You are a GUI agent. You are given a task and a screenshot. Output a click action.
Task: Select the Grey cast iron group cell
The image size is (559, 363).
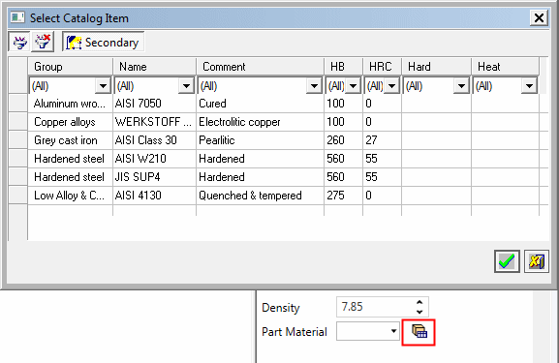tap(70, 140)
